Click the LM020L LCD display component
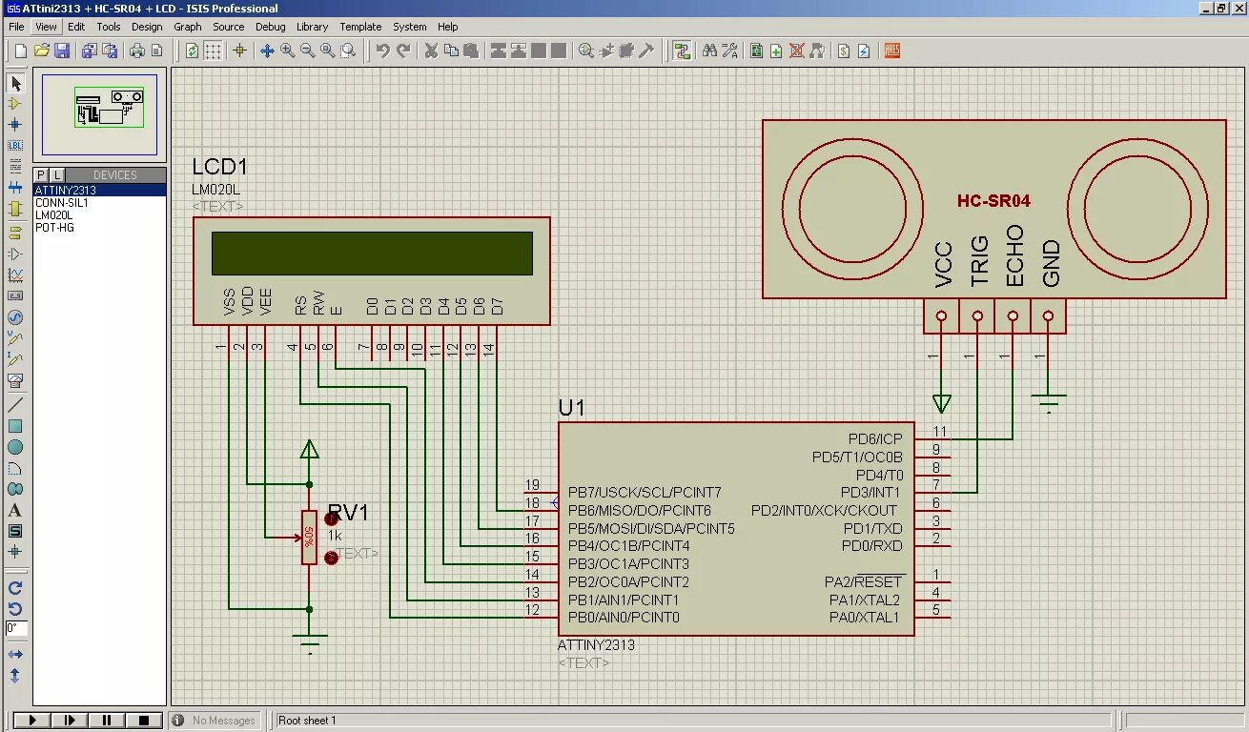The image size is (1249, 732). 372,271
